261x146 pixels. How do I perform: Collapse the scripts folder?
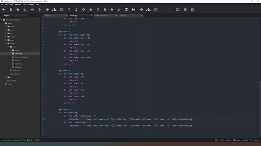[x=6, y=43]
